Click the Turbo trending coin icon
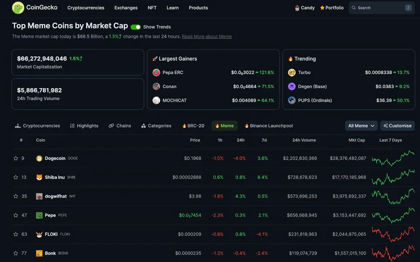 pos(292,72)
